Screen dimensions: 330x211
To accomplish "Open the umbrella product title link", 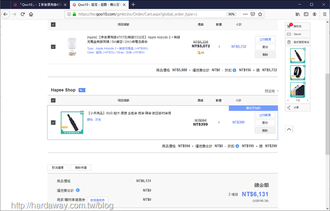I will pyautogui.click(x=129, y=113).
